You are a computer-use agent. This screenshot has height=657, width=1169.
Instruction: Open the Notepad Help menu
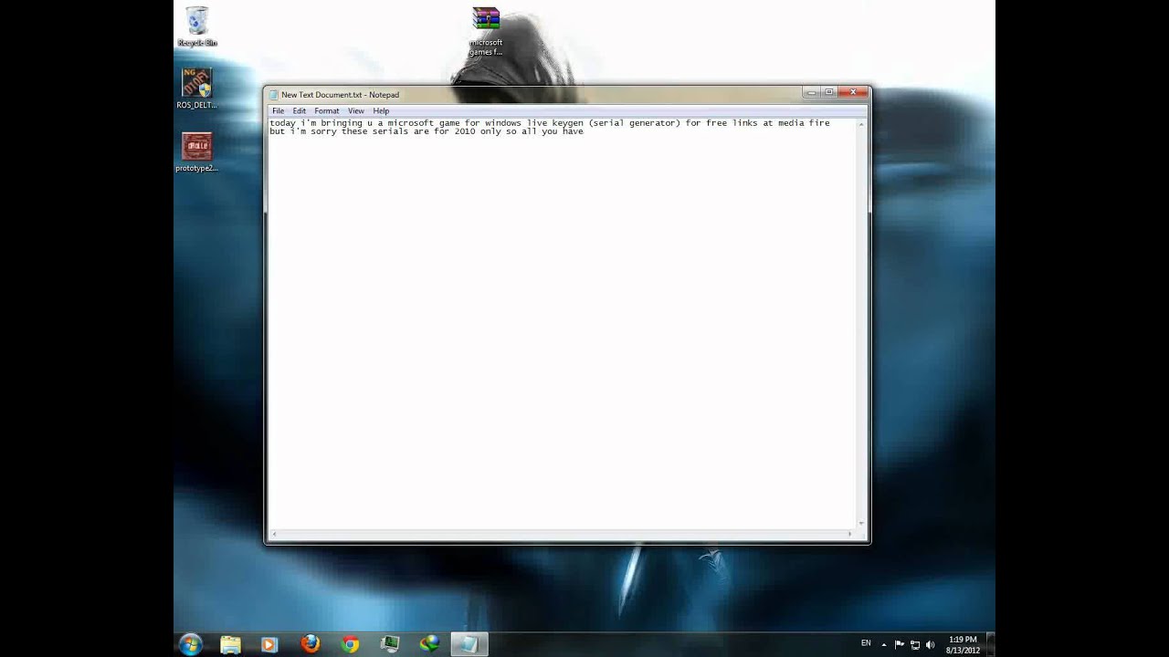(381, 111)
